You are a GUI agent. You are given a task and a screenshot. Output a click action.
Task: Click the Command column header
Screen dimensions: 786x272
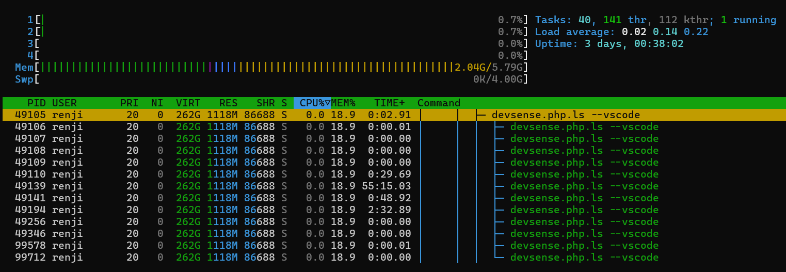439,103
